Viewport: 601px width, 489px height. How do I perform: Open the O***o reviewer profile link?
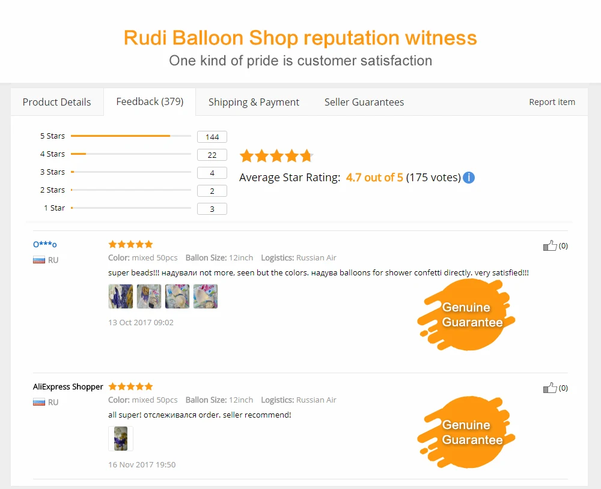pos(45,244)
